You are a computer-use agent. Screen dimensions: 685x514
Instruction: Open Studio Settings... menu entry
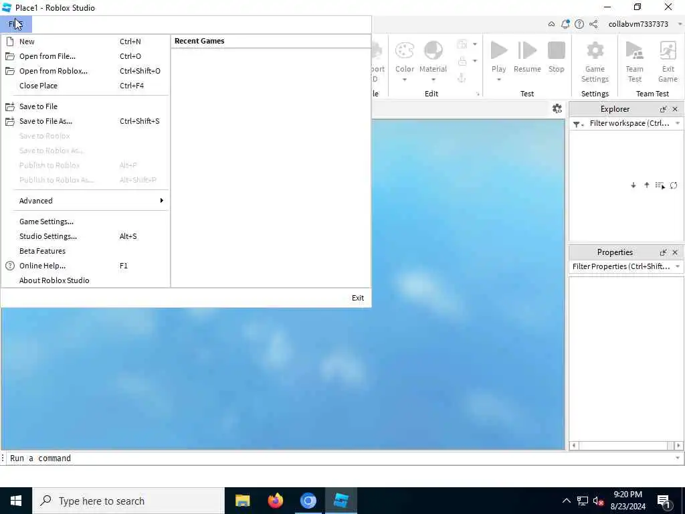coord(85,236)
